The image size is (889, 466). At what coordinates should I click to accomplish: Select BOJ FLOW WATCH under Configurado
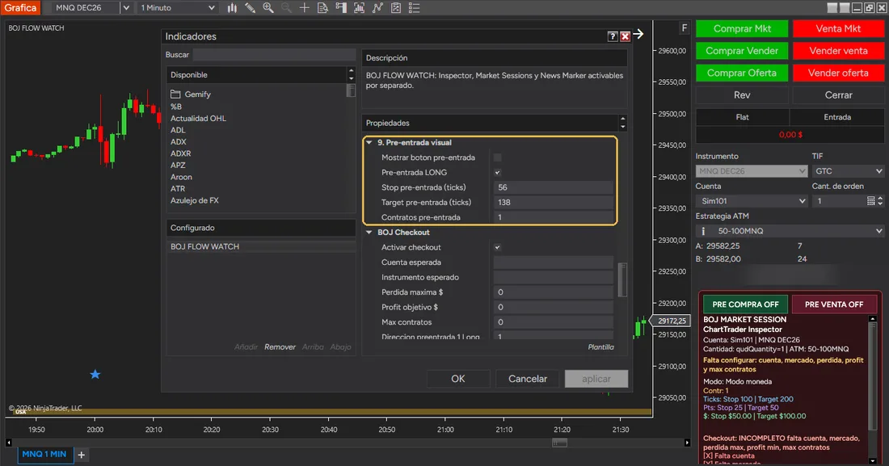tap(261, 246)
